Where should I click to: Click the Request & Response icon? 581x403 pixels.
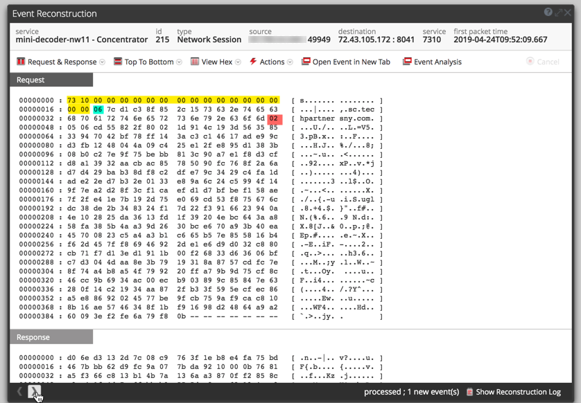tap(20, 62)
